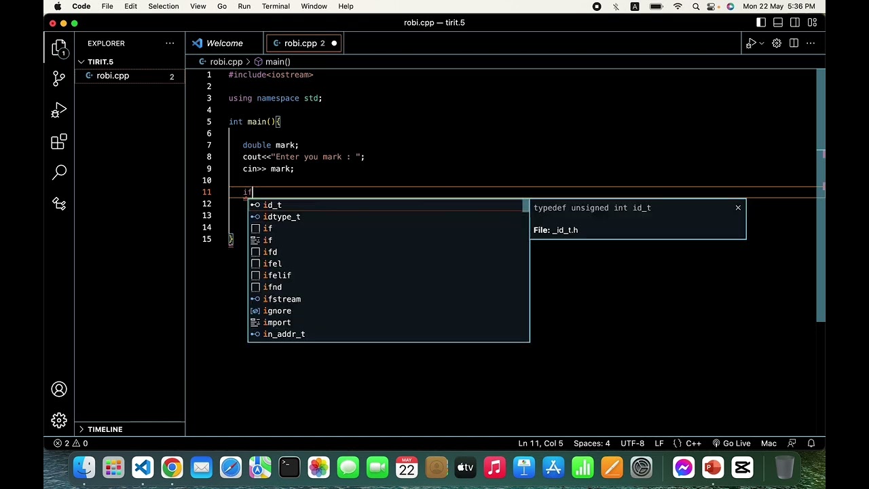Image resolution: width=869 pixels, height=489 pixels.
Task: Click LF end-of-line setting
Action: pos(659,443)
